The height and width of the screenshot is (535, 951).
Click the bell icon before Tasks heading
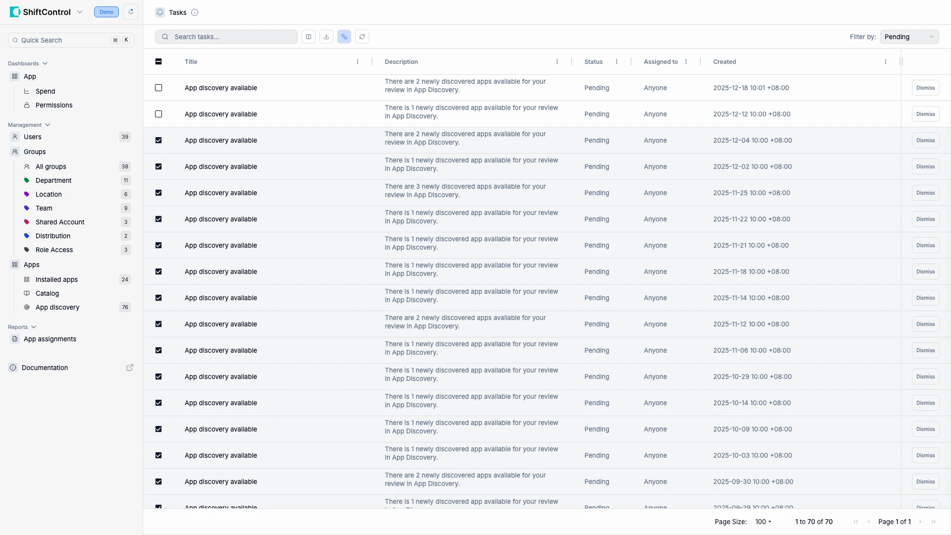160,12
